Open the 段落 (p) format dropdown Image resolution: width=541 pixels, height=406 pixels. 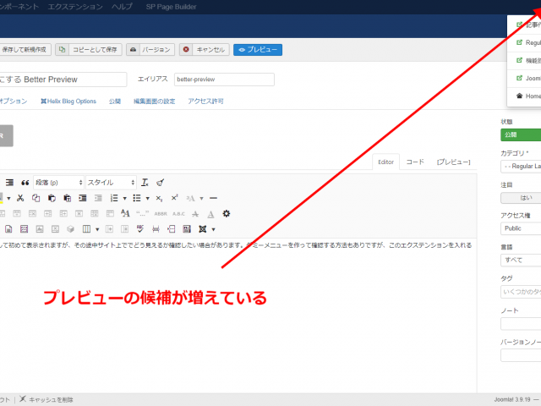58,183
